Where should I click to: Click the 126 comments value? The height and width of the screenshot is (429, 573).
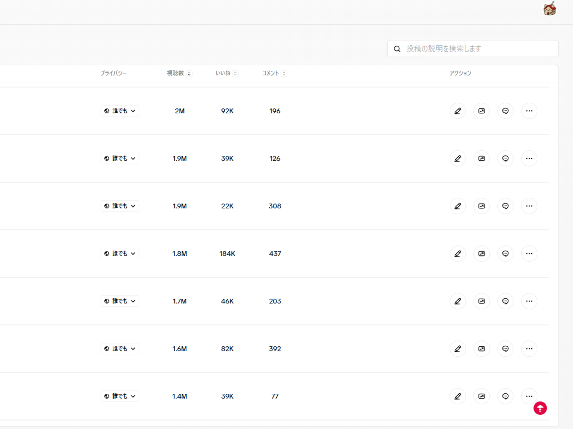[x=275, y=158]
